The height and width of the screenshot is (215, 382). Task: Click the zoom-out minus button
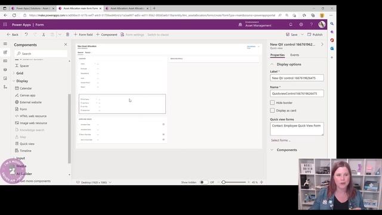[218, 182]
